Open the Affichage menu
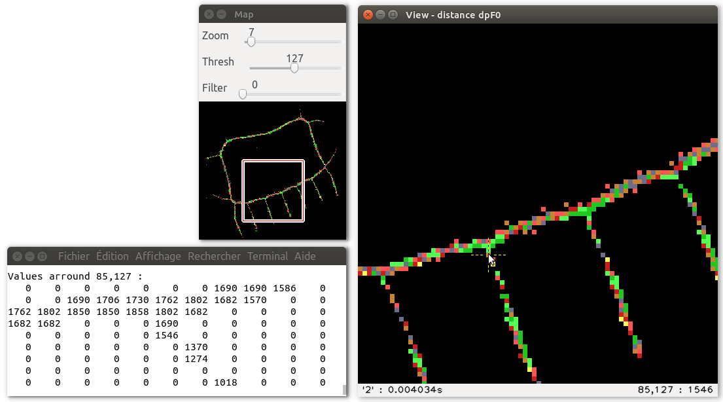This screenshot has height=402, width=723. tap(158, 256)
